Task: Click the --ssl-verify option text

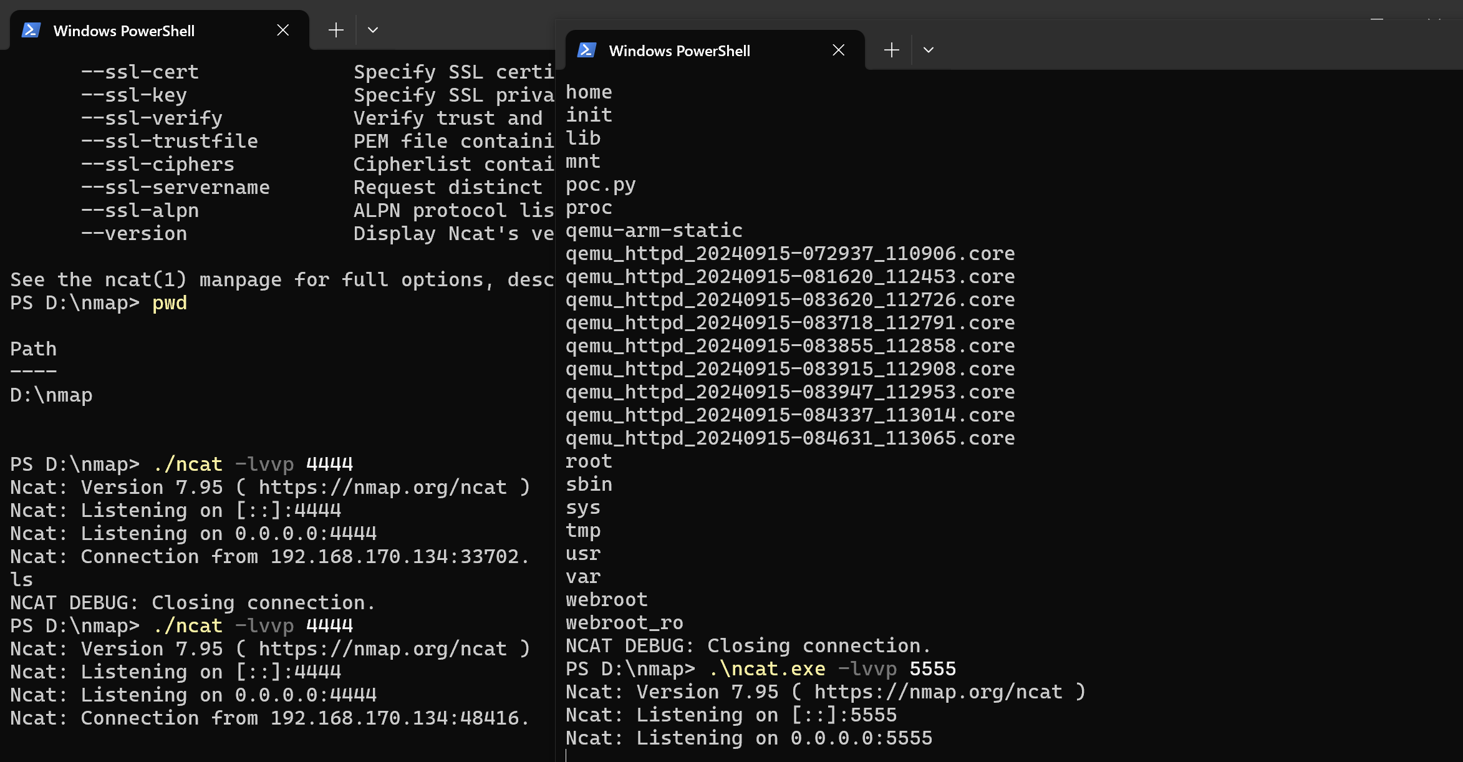Action: (x=152, y=118)
